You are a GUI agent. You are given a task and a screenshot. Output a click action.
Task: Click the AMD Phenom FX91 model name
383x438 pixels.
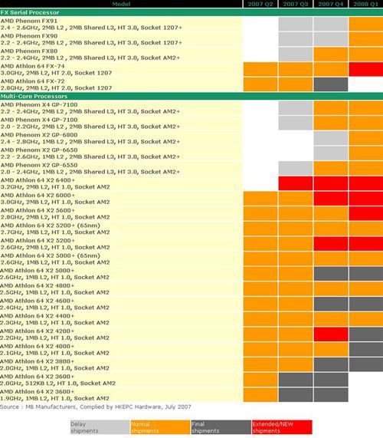point(29,21)
